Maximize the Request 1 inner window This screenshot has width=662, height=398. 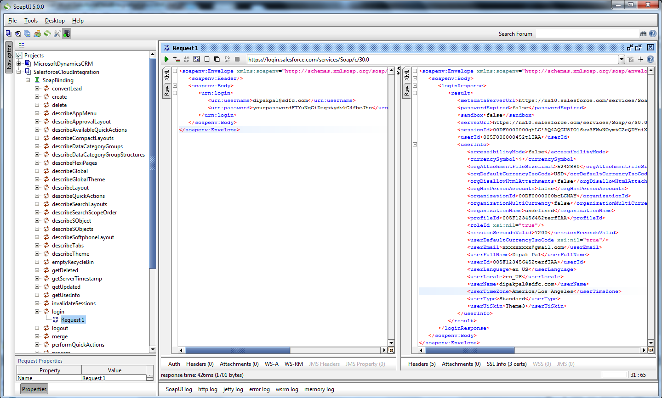coord(639,47)
